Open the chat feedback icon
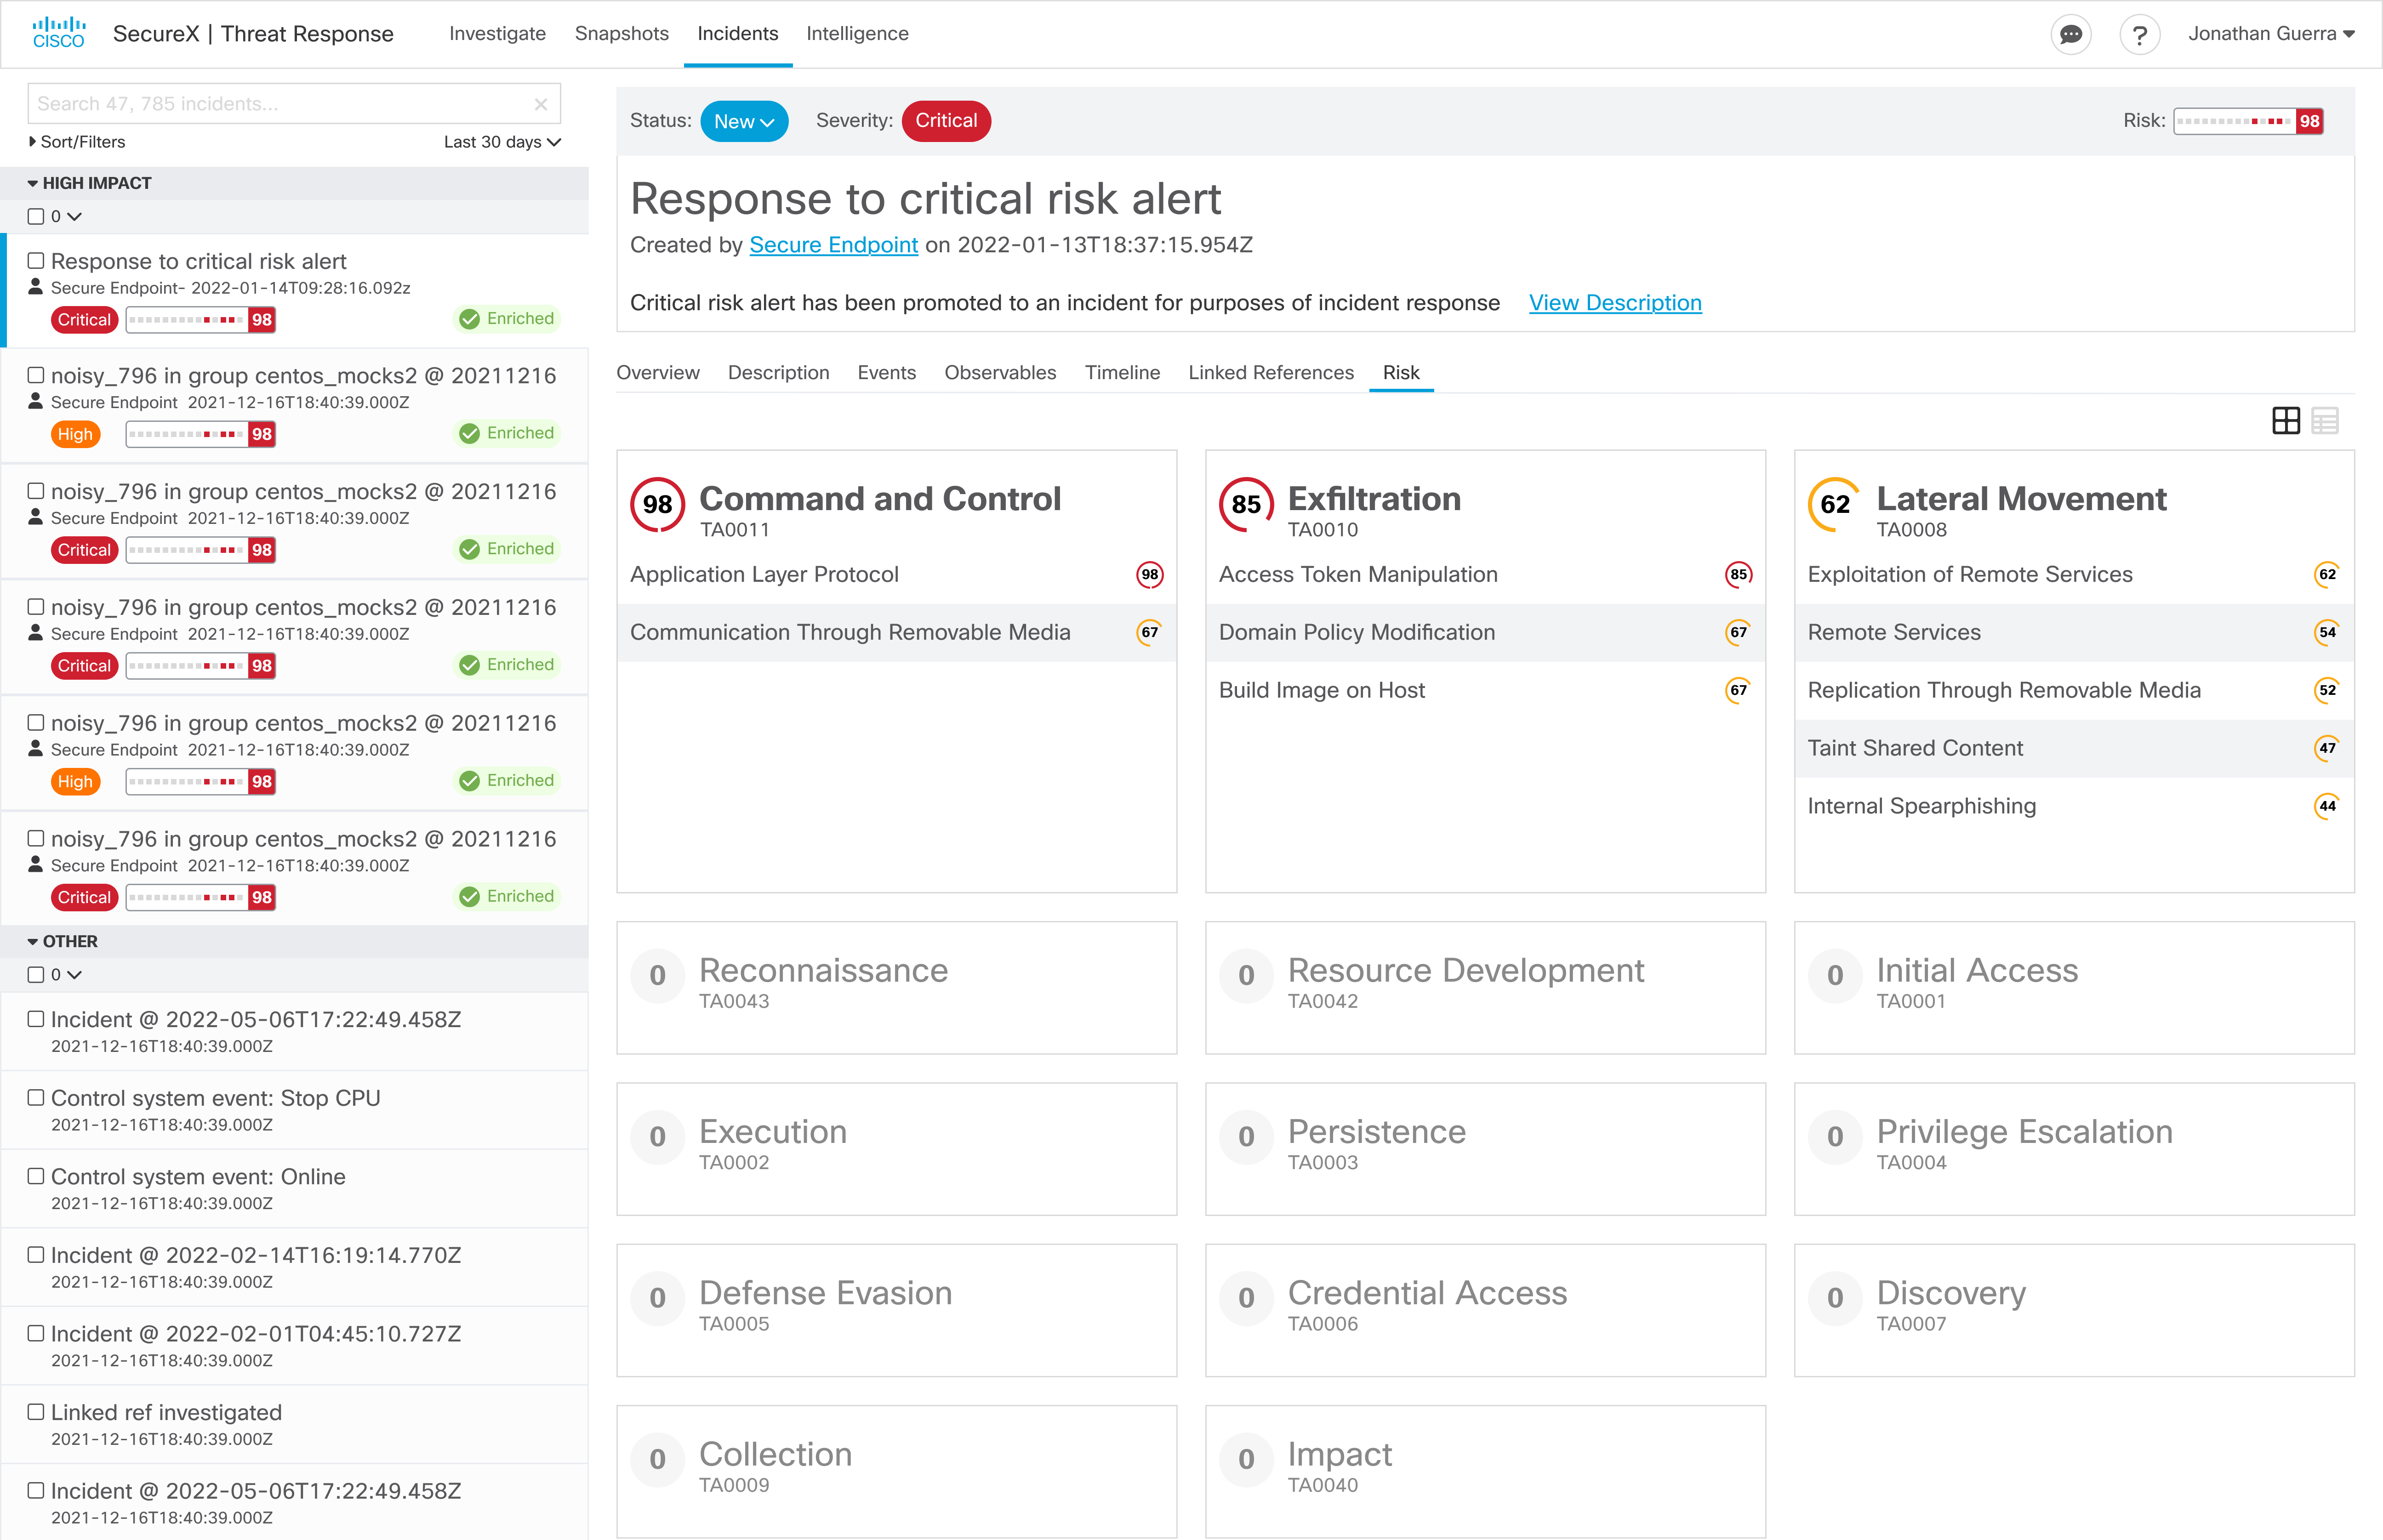2383x1540 pixels. (2070, 35)
